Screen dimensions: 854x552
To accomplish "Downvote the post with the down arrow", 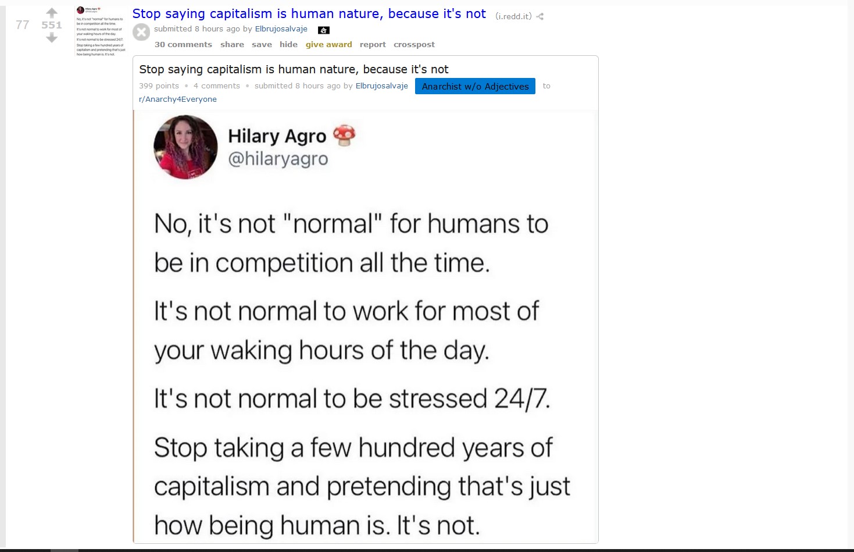I will click(x=52, y=38).
